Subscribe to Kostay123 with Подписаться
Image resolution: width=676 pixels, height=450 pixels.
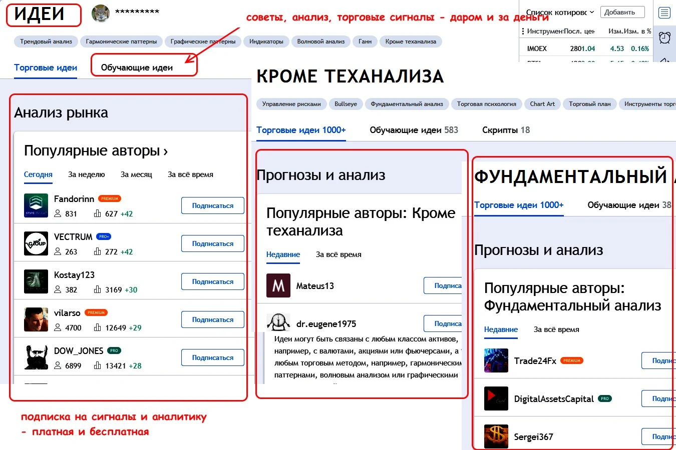point(213,281)
